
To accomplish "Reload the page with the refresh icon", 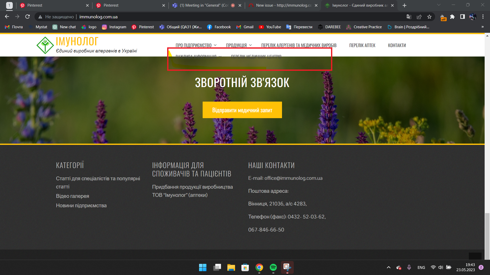I will click(28, 17).
